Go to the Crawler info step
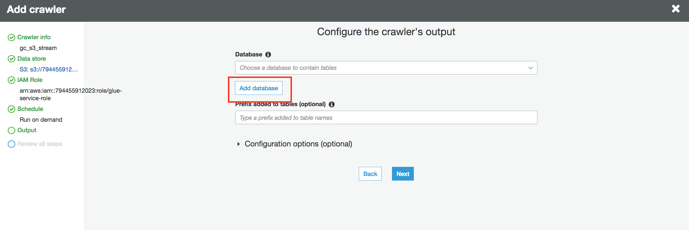689x230 pixels. coord(34,37)
